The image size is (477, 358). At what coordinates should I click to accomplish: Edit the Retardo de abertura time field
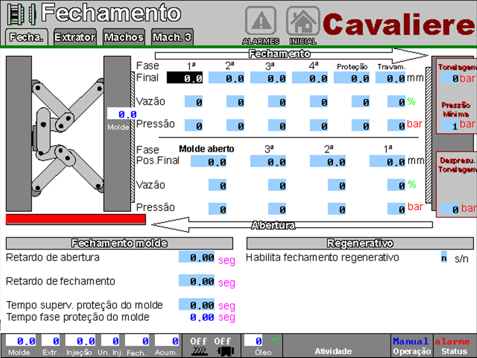click(197, 257)
